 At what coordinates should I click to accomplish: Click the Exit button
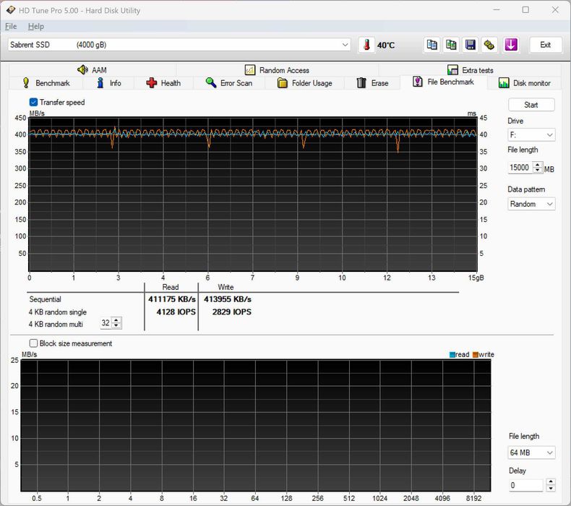pyautogui.click(x=545, y=45)
